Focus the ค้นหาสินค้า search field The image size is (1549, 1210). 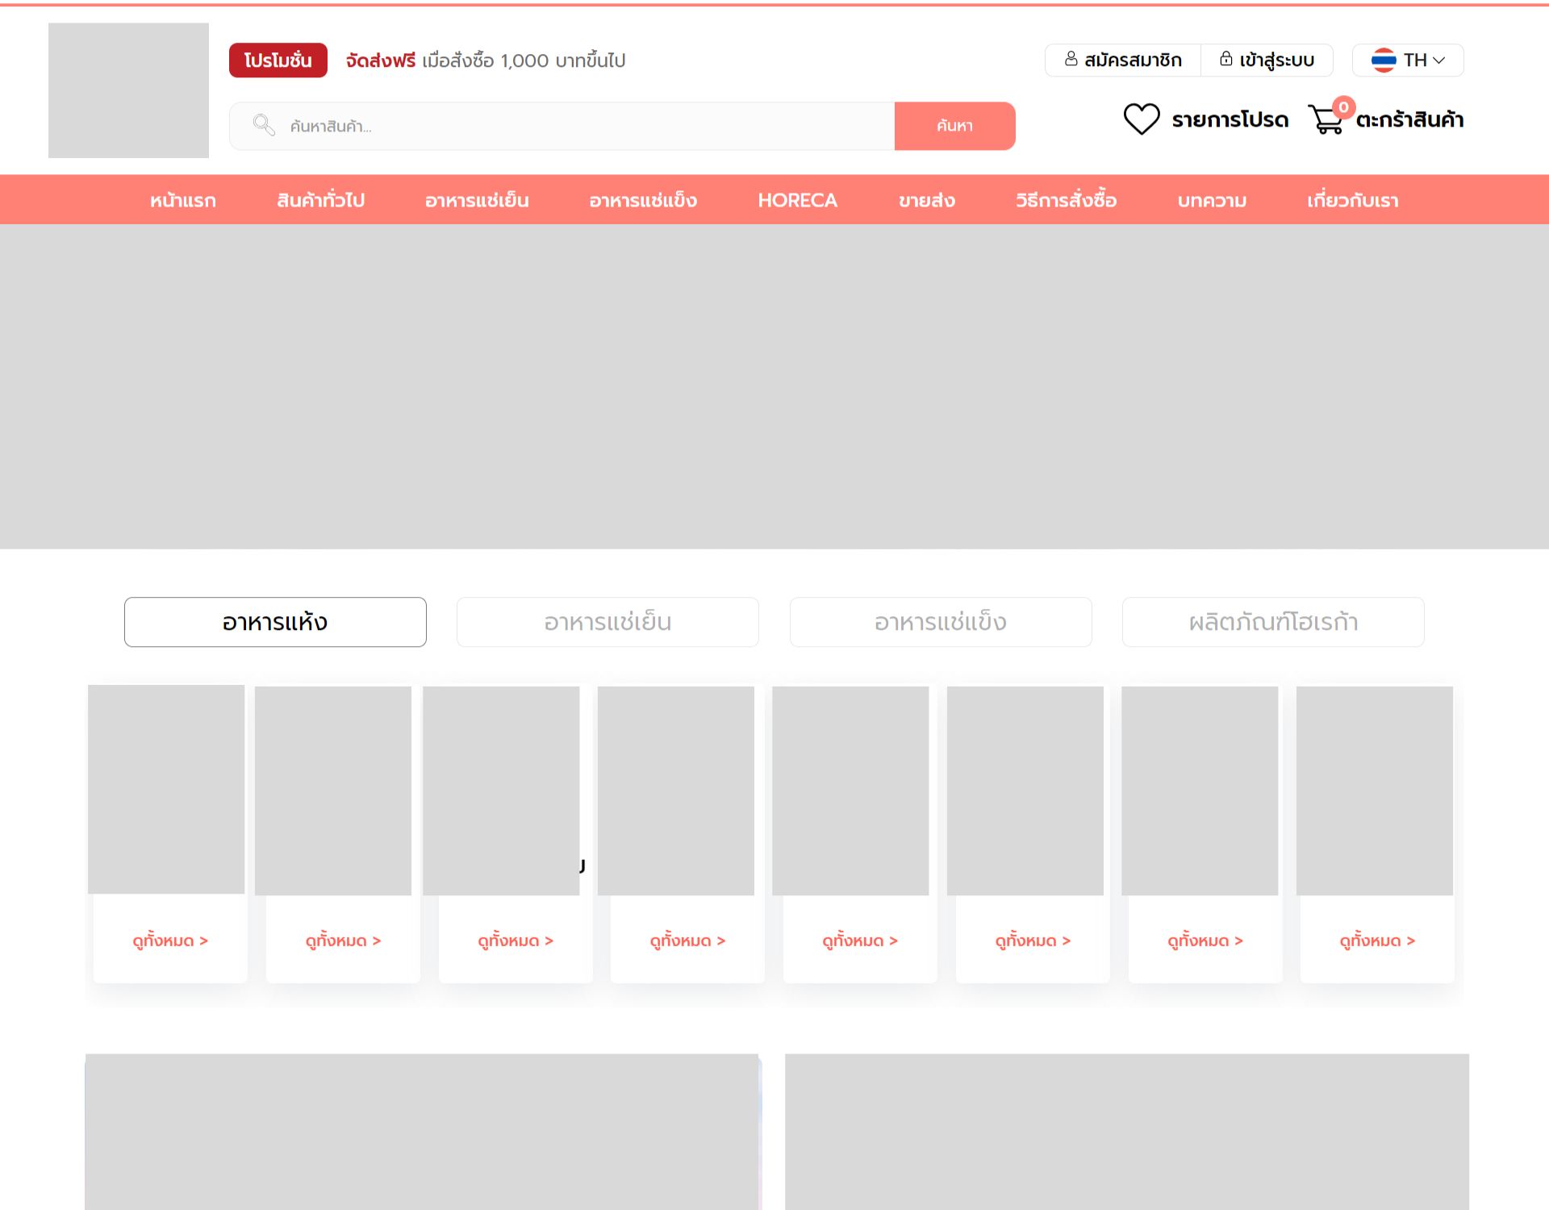[562, 126]
